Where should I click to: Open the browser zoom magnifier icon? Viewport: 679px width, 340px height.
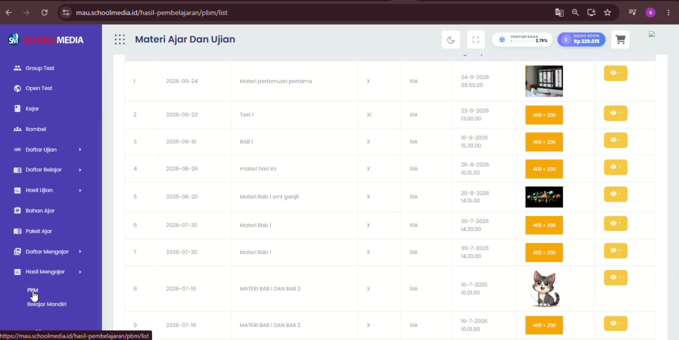tap(575, 13)
